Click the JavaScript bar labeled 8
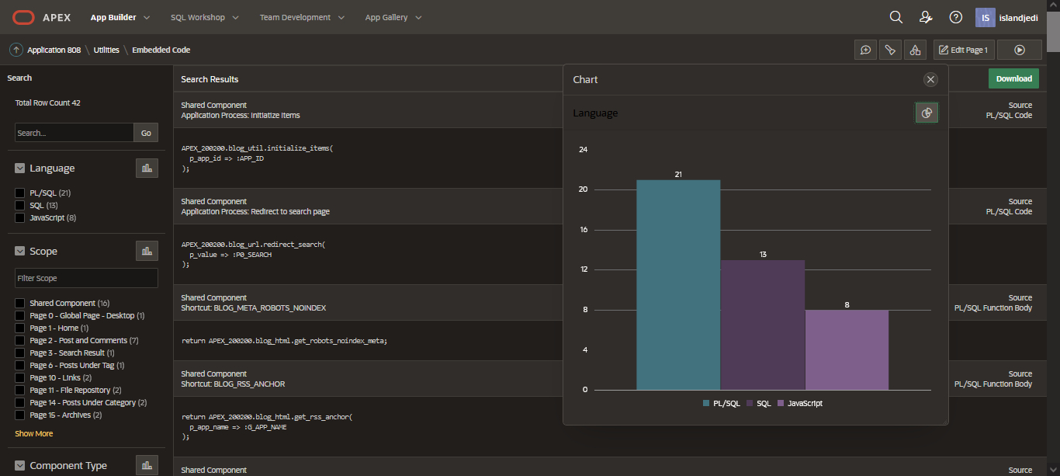This screenshot has height=476, width=1060. 847,349
